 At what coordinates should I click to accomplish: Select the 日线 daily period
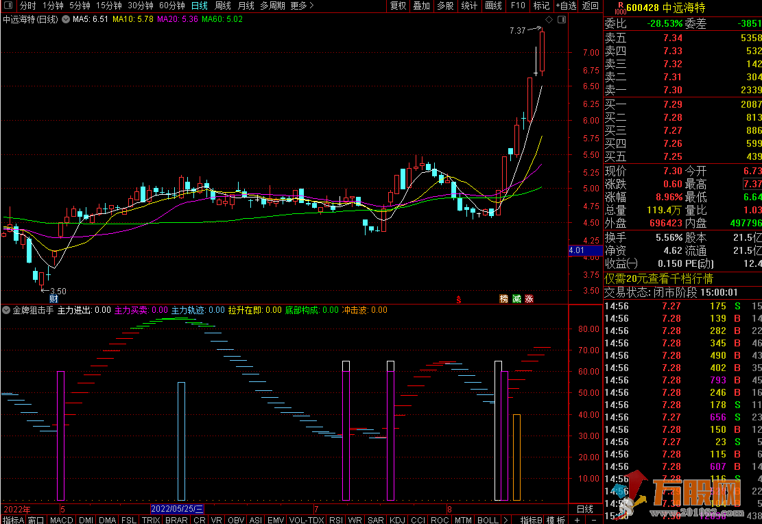(200, 6)
